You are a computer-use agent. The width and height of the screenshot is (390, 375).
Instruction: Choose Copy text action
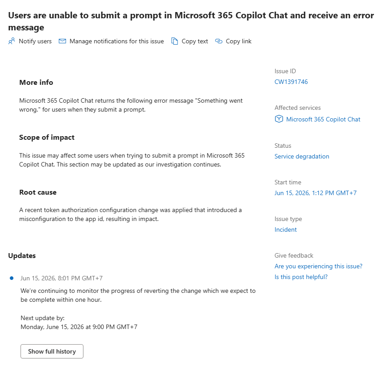click(x=190, y=41)
